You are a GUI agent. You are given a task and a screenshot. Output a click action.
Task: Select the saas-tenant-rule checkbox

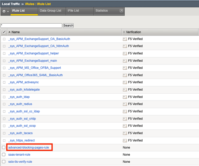(4, 155)
